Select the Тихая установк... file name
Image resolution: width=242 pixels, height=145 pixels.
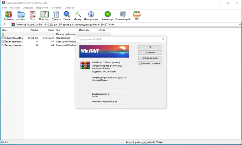pyautogui.click(x=14, y=45)
